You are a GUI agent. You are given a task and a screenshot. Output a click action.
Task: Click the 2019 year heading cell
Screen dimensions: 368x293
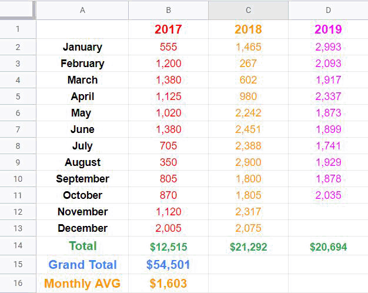(328, 29)
